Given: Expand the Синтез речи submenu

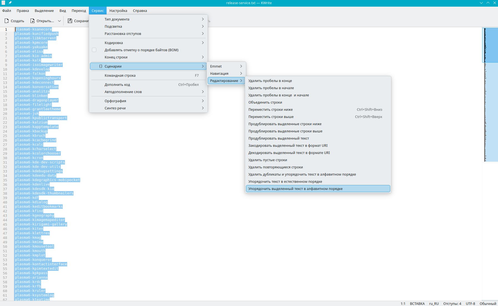Looking at the screenshot, I should [x=148, y=108].
